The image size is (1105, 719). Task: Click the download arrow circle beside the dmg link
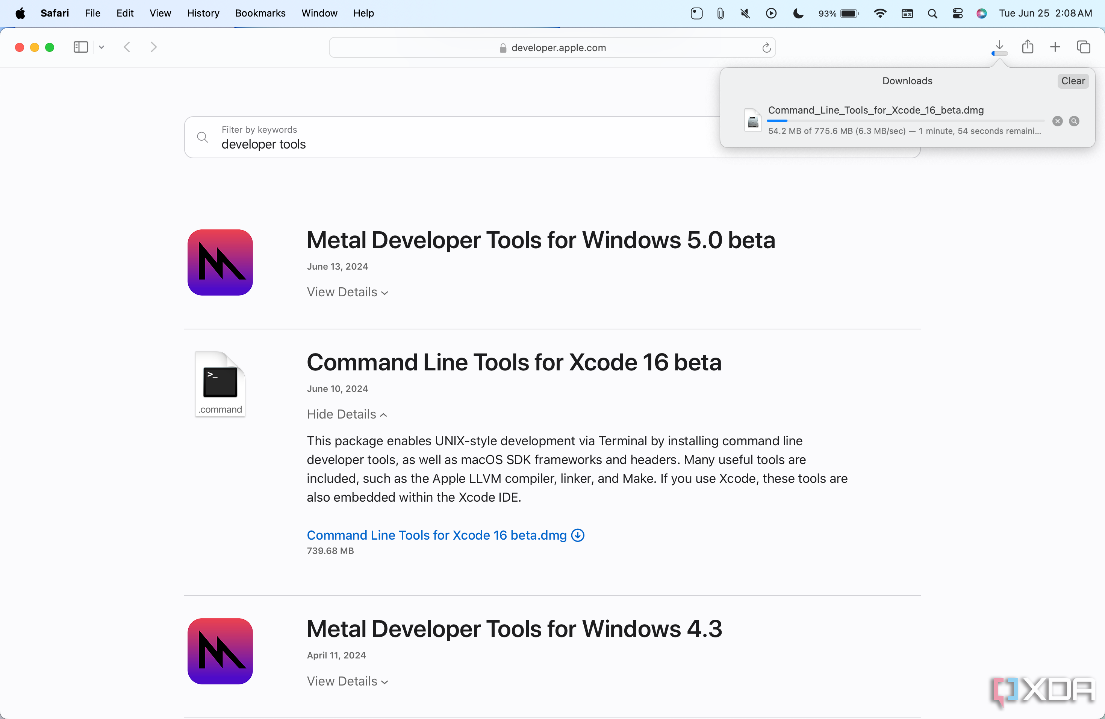pos(578,535)
